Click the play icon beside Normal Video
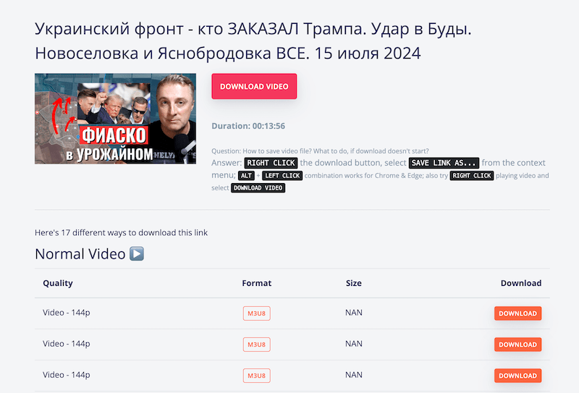 pos(137,254)
